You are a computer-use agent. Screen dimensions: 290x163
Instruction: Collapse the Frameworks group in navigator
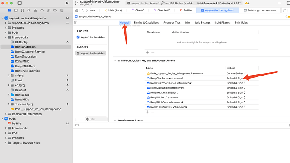[x=5, y=37]
